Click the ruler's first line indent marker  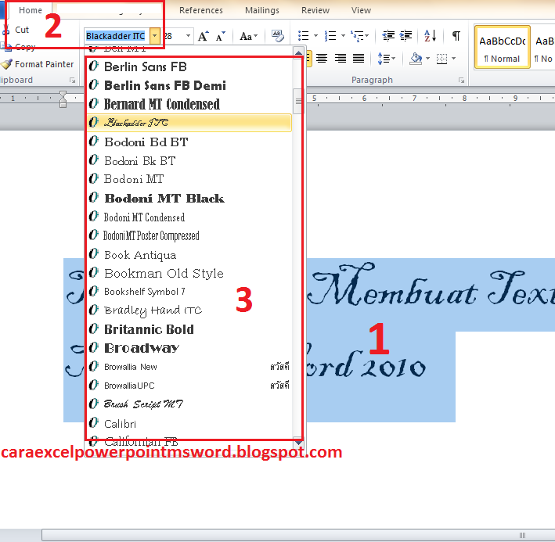coord(63,95)
